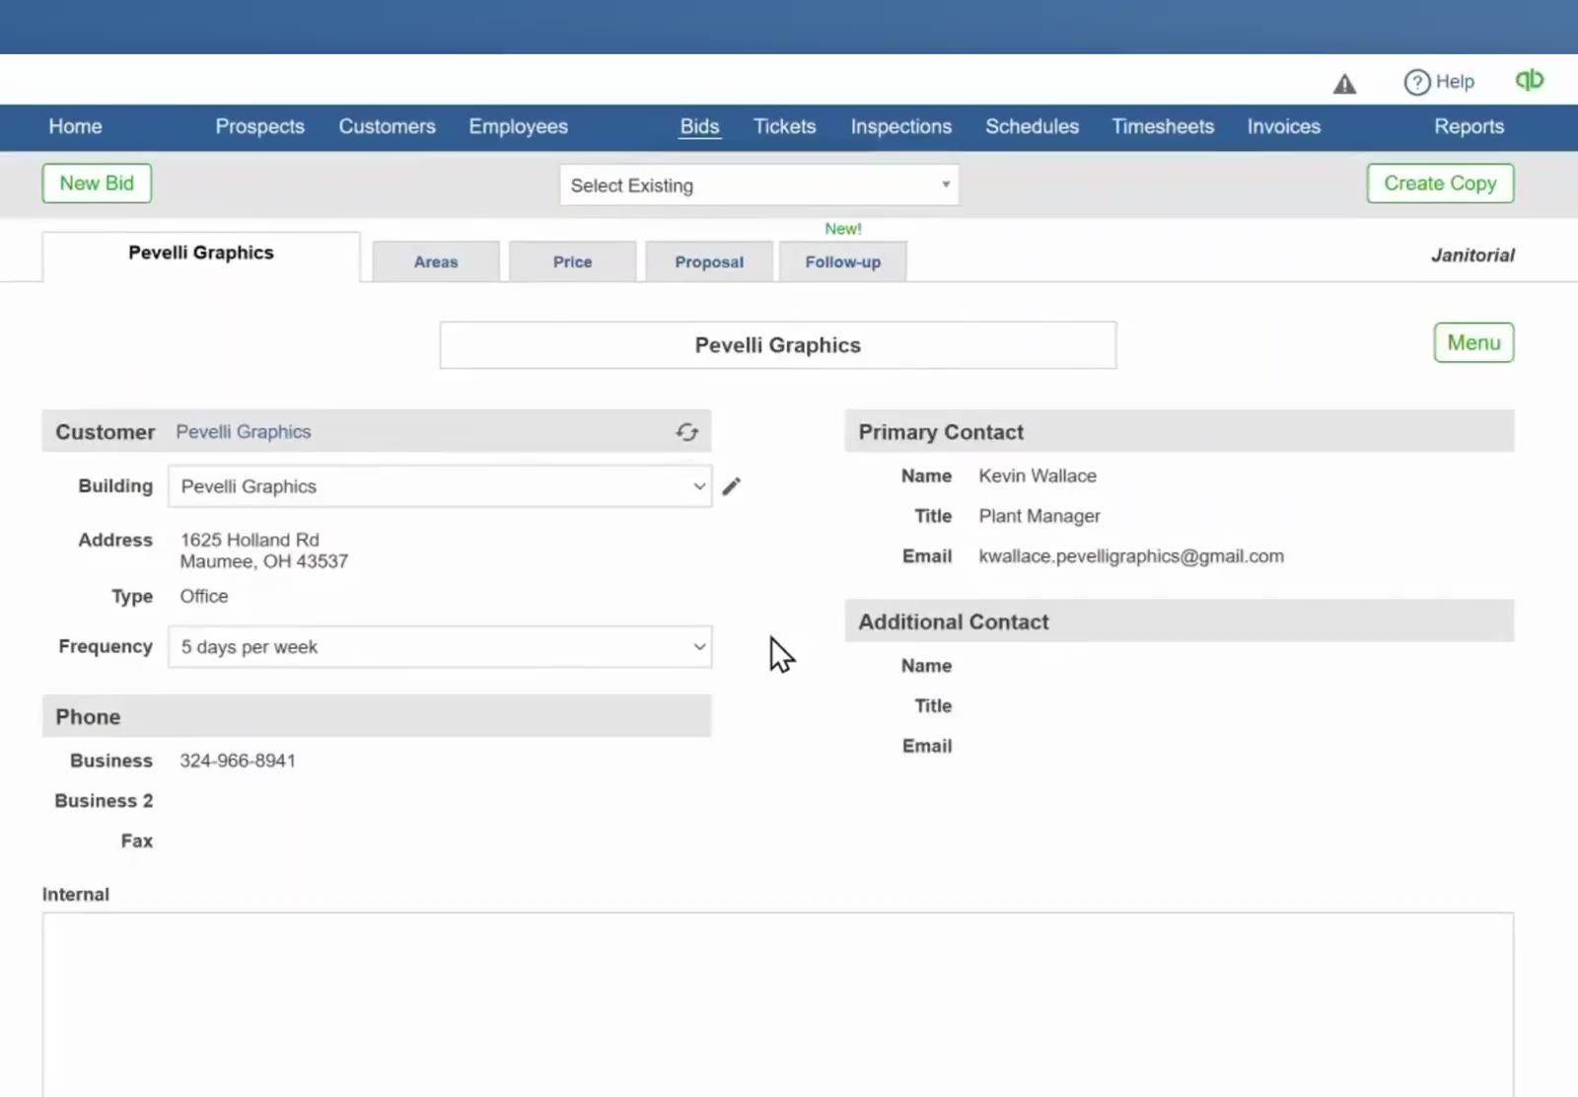
Task: Click the bid name field Pevelli Graphics
Action: 778,345
